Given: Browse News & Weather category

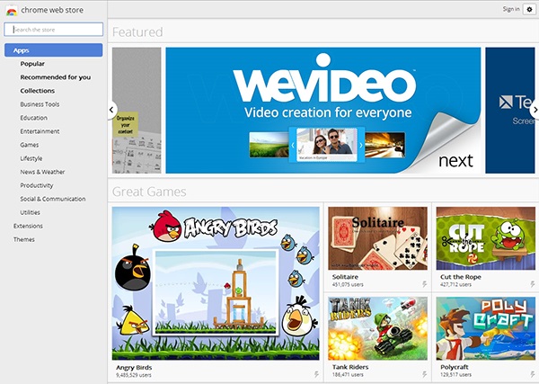Looking at the screenshot, I should 42,172.
